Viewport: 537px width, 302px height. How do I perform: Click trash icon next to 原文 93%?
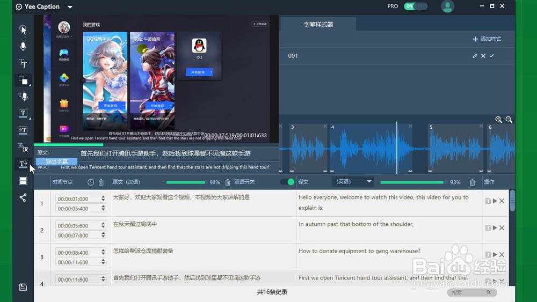(x=228, y=182)
